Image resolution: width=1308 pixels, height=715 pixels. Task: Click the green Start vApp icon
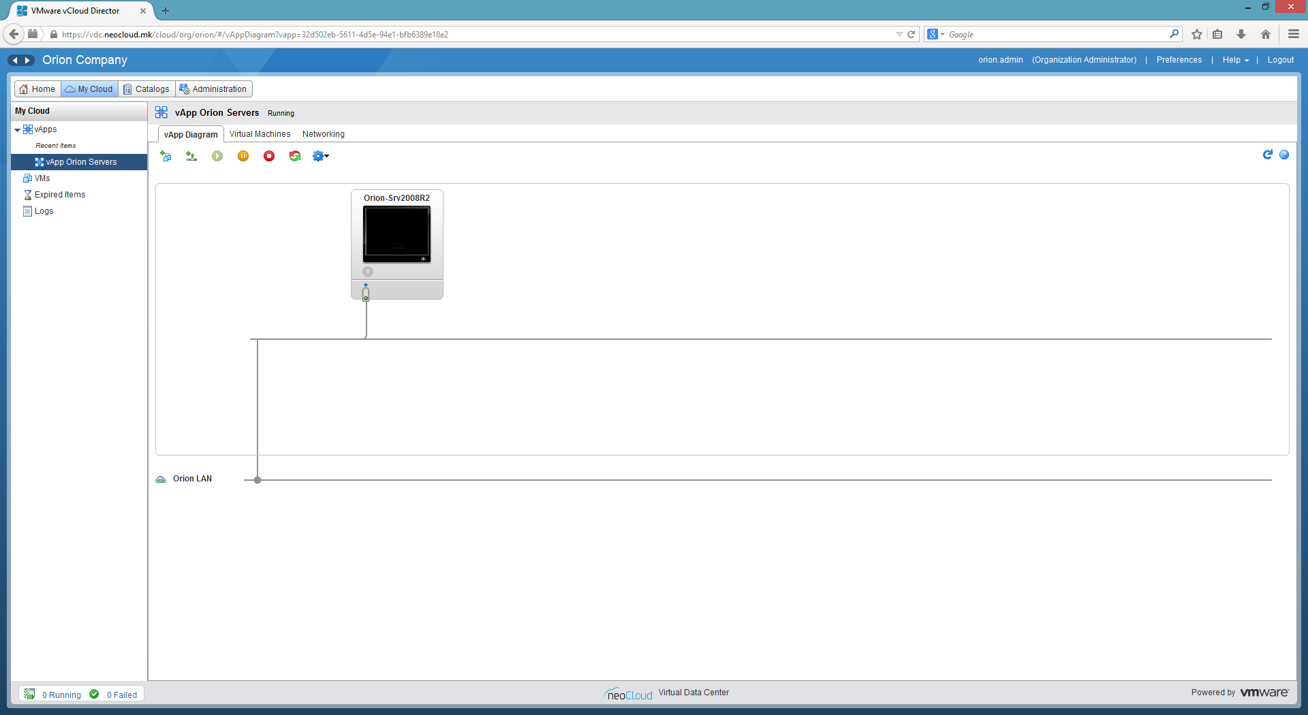click(217, 156)
